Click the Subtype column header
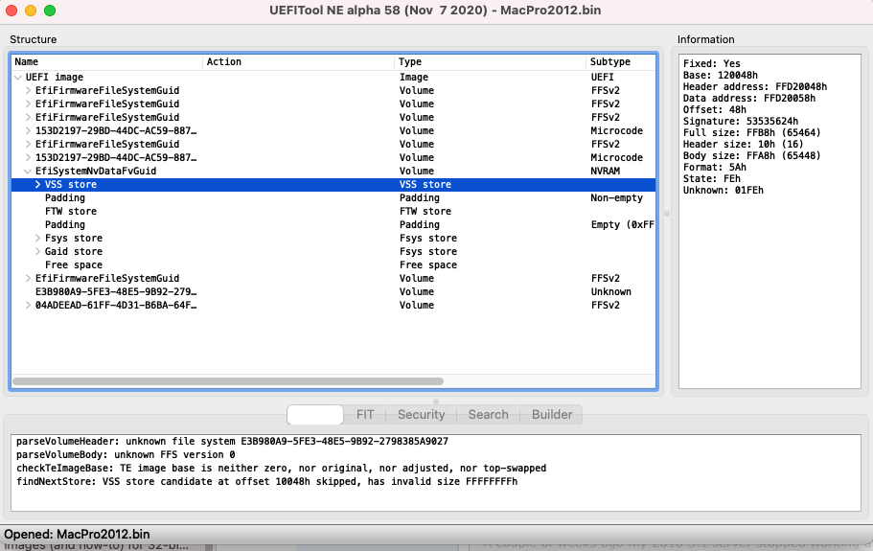Image resolution: width=873 pixels, height=551 pixels. pyautogui.click(x=621, y=61)
